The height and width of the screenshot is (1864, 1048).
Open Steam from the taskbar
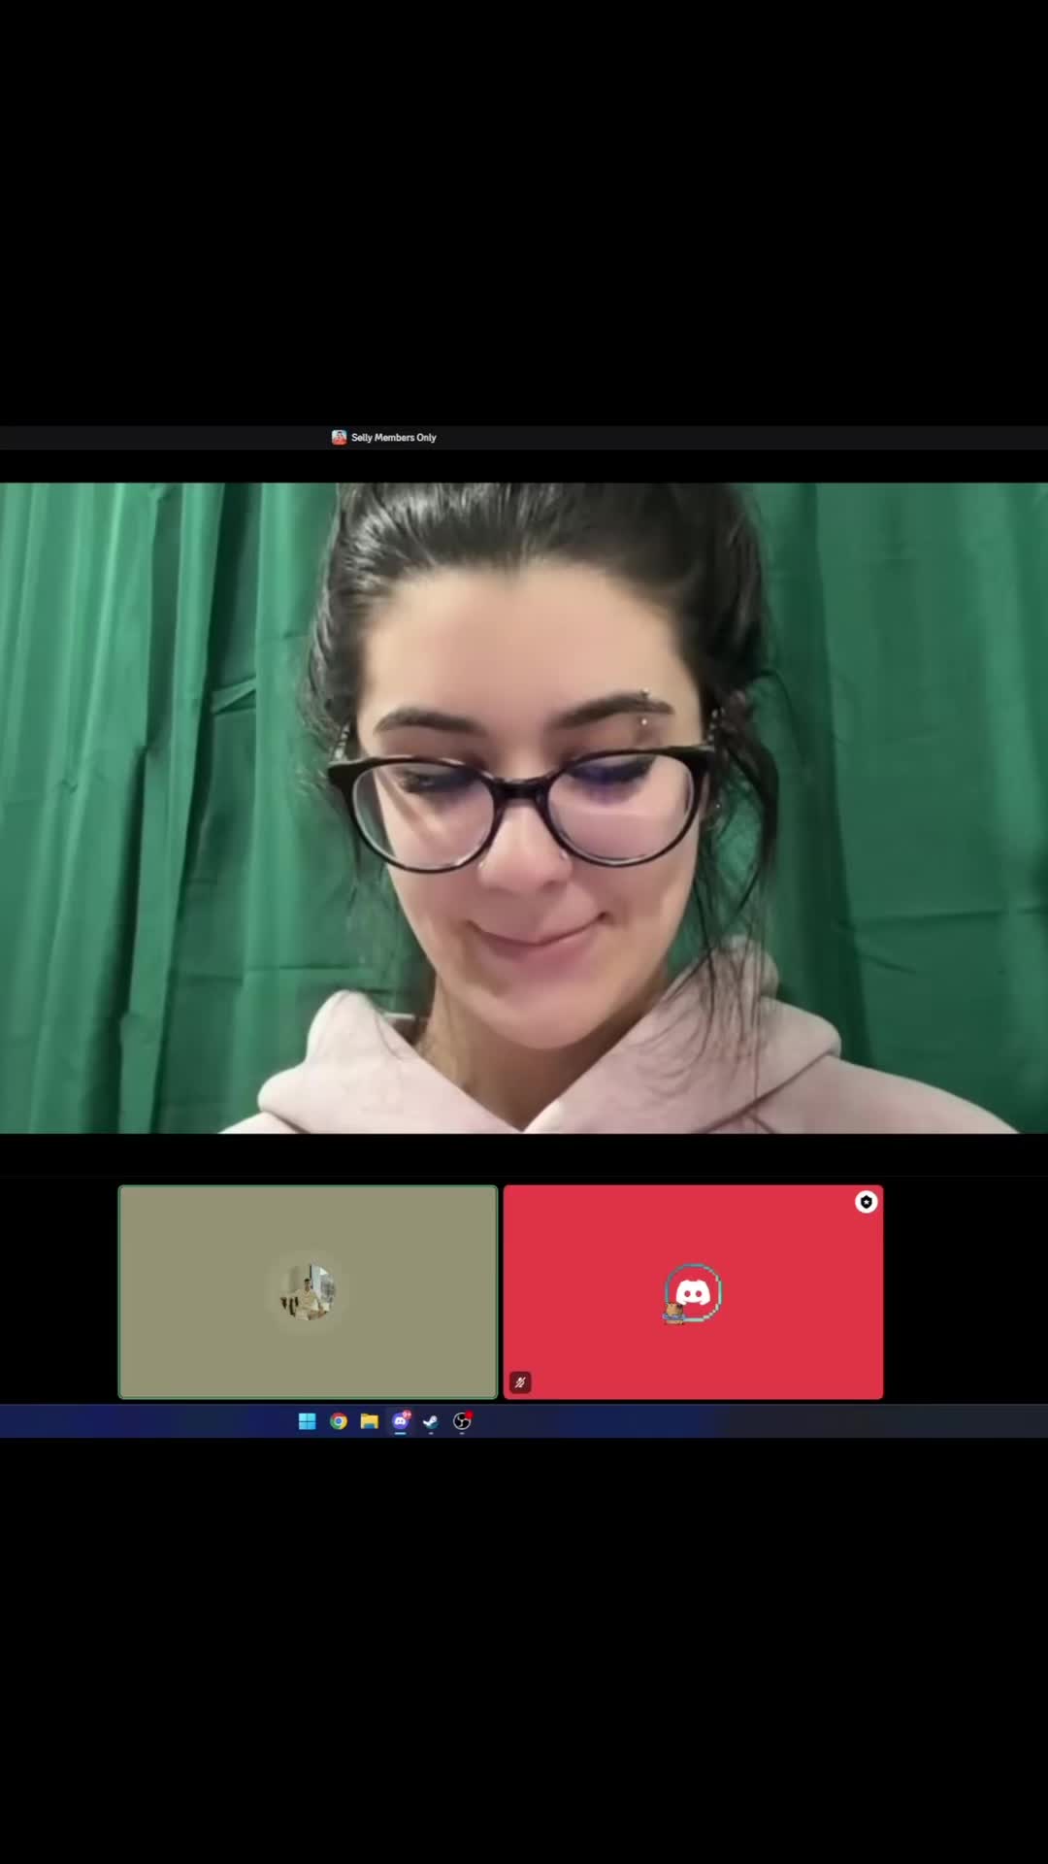click(x=432, y=1421)
